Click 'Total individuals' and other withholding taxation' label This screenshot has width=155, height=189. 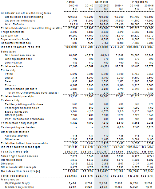pos(31,28)
